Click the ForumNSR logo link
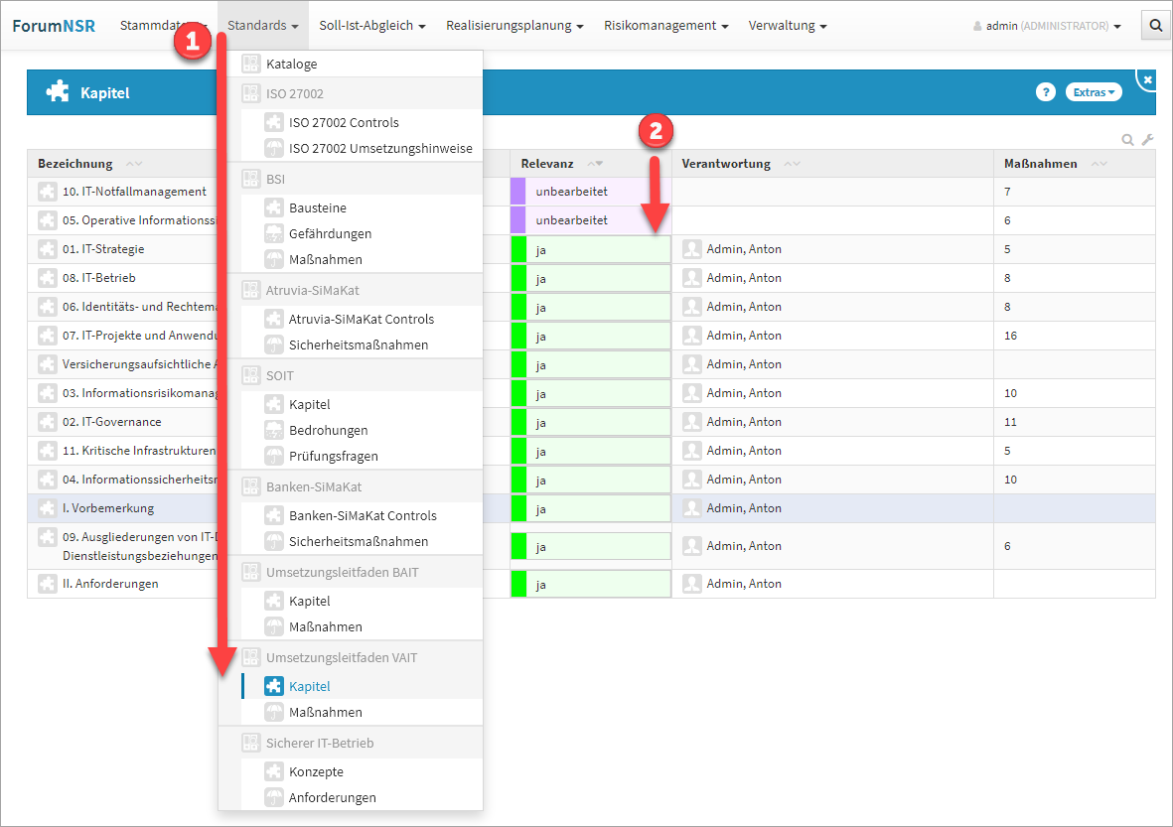 point(54,26)
